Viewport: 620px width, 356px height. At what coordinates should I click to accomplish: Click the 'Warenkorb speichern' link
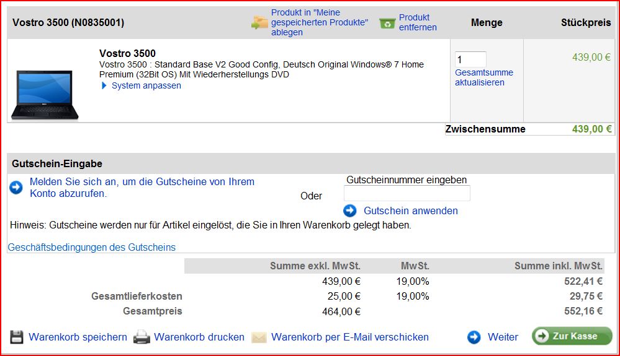(78, 337)
